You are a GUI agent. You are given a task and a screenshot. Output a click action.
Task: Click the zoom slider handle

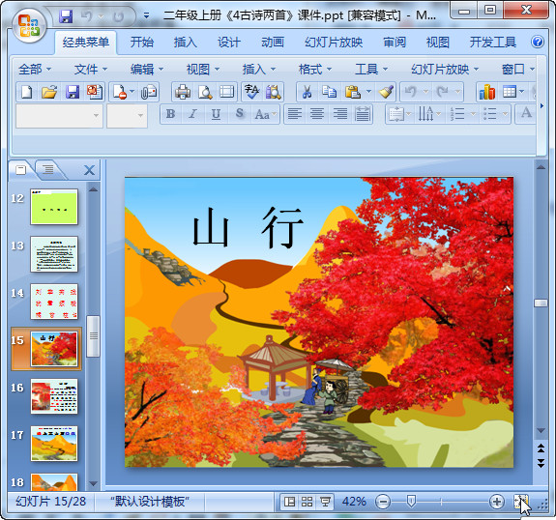click(411, 502)
